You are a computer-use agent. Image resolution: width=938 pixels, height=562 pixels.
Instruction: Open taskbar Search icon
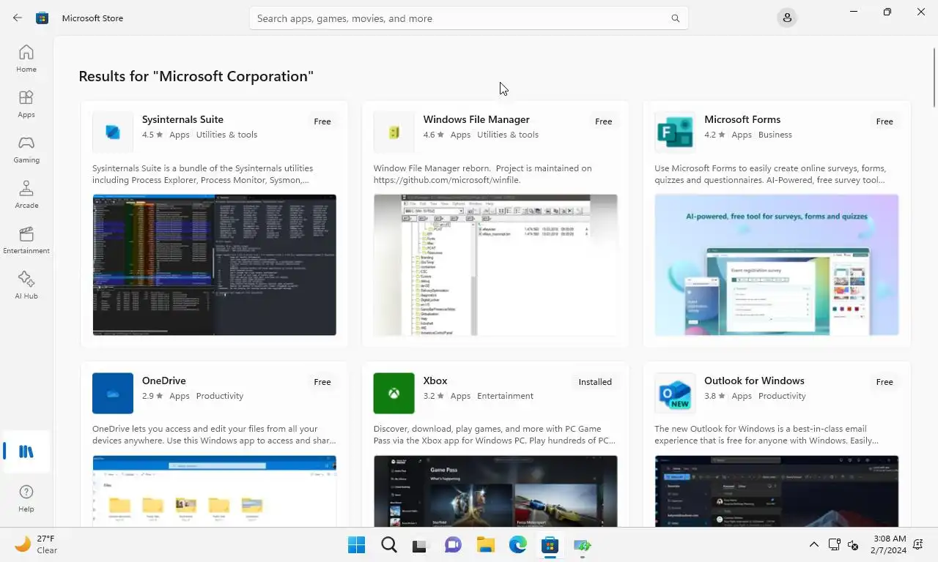389,545
